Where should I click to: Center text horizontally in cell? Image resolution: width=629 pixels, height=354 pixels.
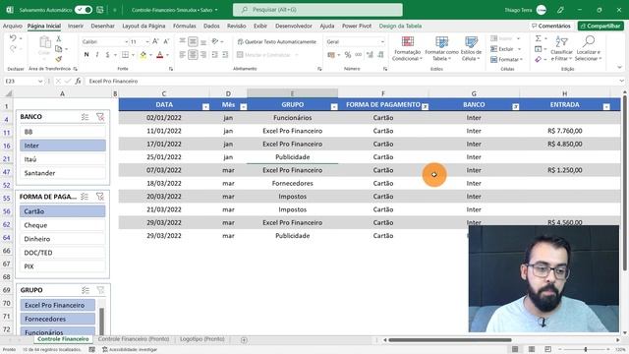193,55
